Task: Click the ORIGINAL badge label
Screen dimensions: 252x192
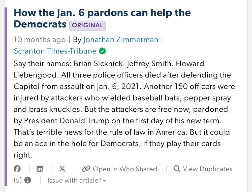Action: pyautogui.click(x=87, y=25)
